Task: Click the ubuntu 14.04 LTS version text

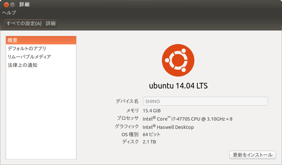Action: coord(178,86)
